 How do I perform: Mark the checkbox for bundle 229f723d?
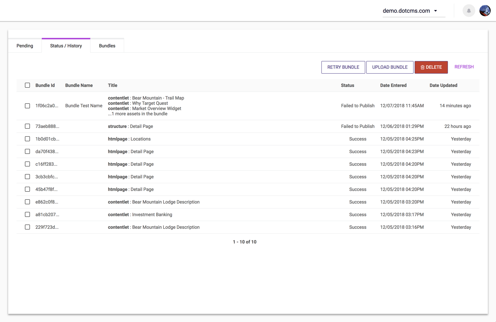pos(27,227)
